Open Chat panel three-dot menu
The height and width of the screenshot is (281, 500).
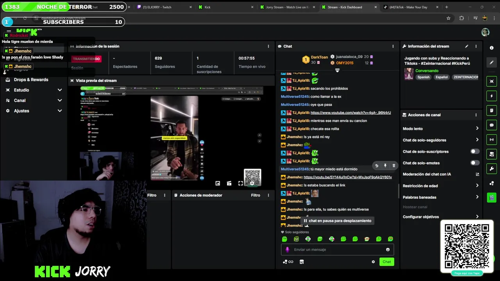pyautogui.click(x=393, y=46)
